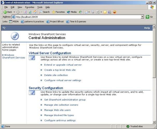Image resolution: width=157 pixels, height=129 pixels.
Task: Click the Windows flag logo
Action: 152,7
